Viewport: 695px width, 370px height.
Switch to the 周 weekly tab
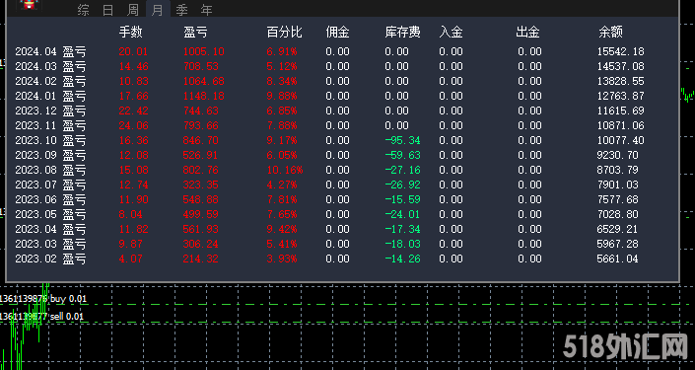[132, 10]
